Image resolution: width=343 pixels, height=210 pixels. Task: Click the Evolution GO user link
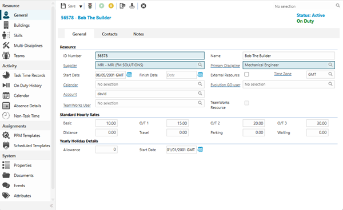pos(225,85)
